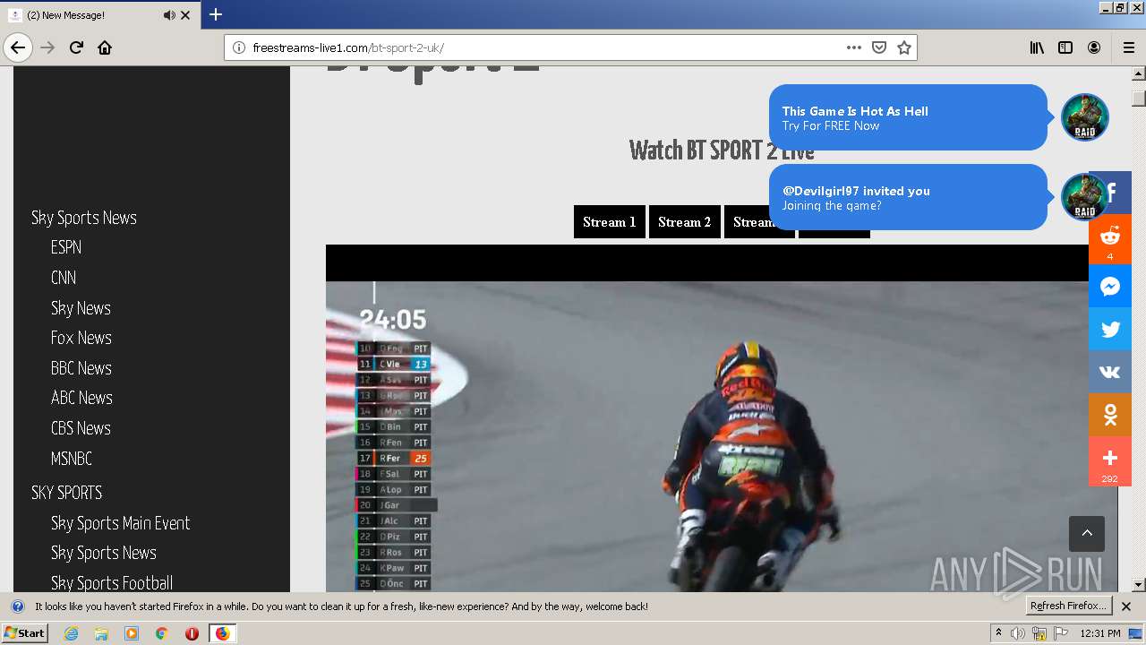The height and width of the screenshot is (645, 1146).
Task: Open Sky News channel link
Action: click(x=81, y=308)
